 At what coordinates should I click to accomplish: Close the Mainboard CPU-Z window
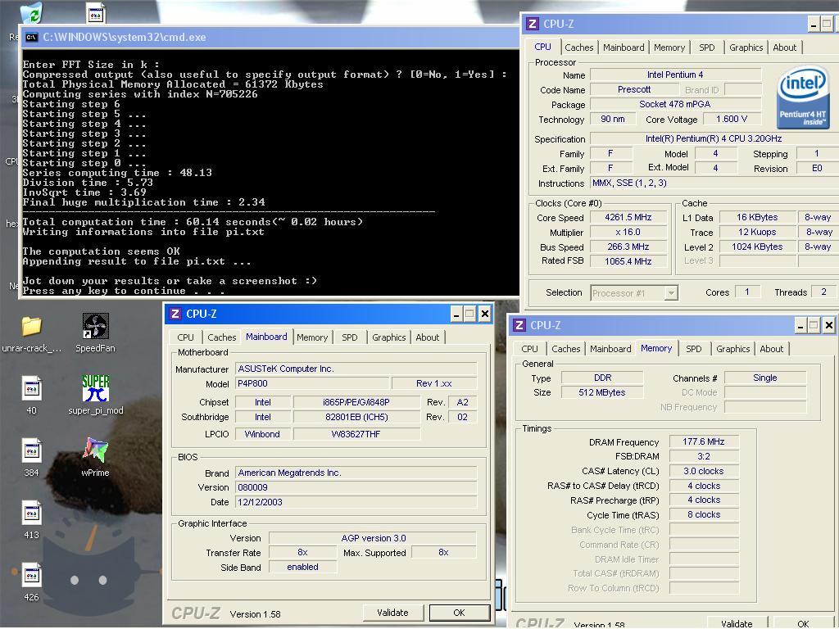click(x=485, y=314)
